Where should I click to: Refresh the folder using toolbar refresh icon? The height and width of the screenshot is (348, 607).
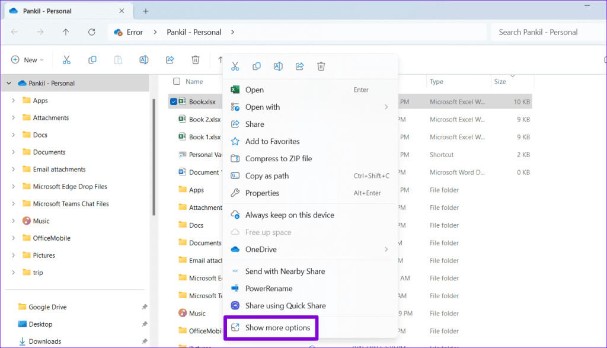[x=91, y=32]
